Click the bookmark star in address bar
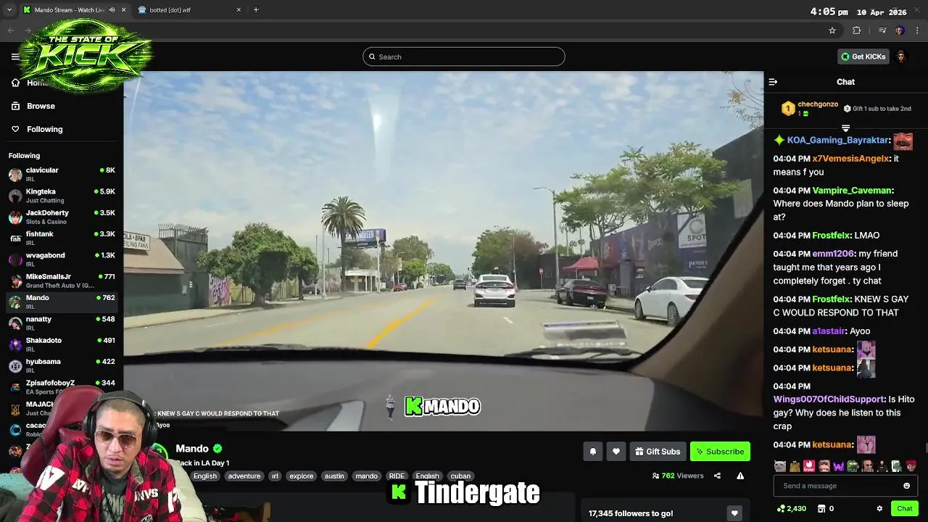The image size is (928, 522). (x=832, y=30)
